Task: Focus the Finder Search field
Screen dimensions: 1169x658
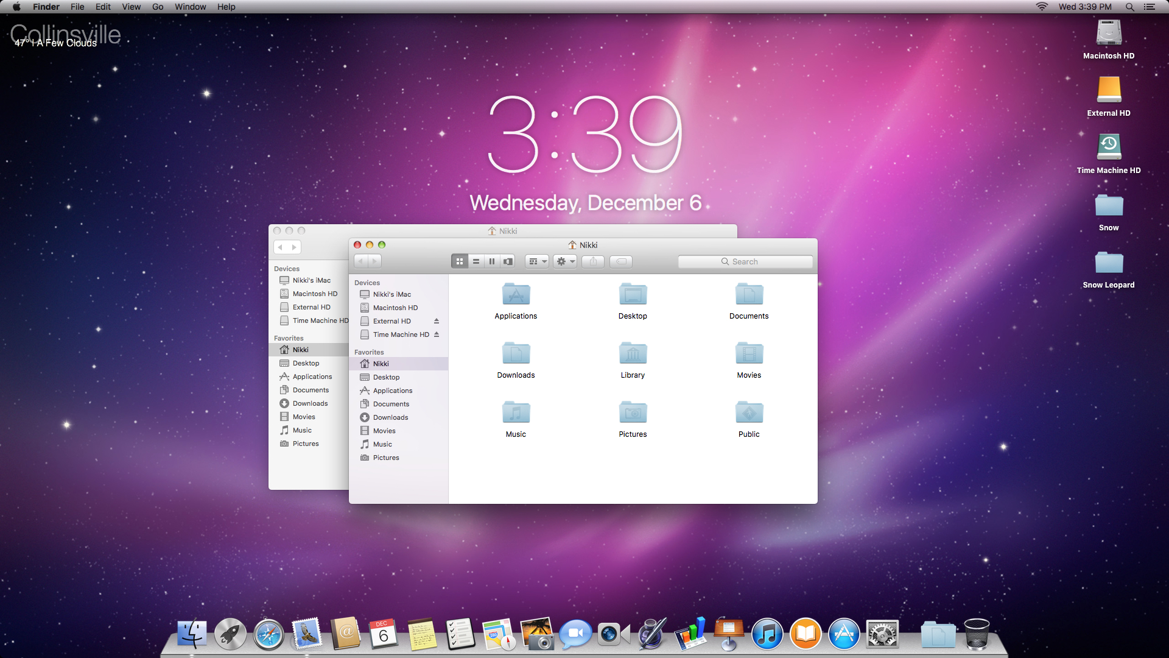Action: coord(745,261)
